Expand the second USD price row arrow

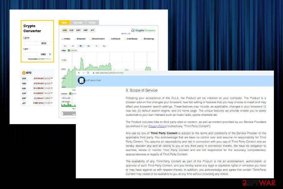tap(52, 83)
